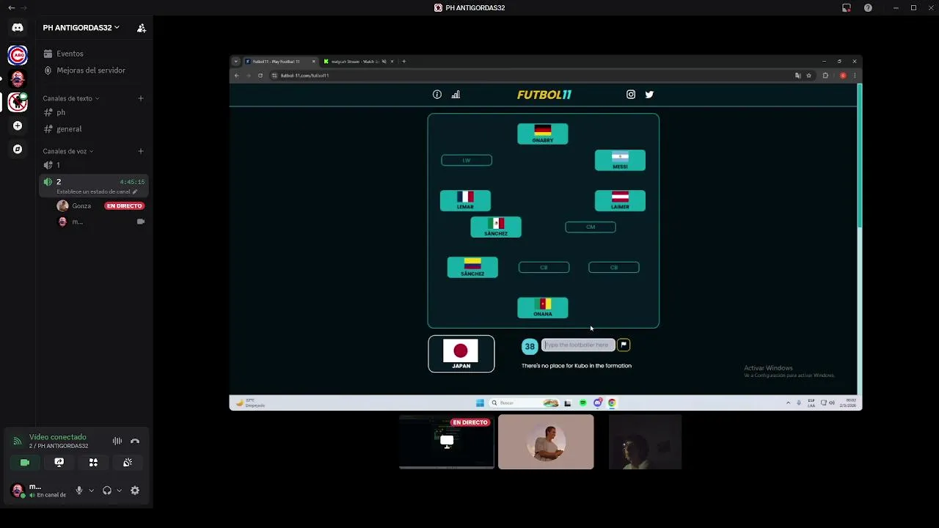Click the Twitter icon on Futbol11 header
The image size is (939, 528).
point(649,95)
